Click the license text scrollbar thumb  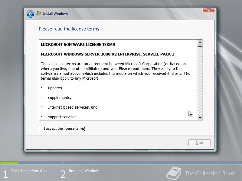[200, 45]
